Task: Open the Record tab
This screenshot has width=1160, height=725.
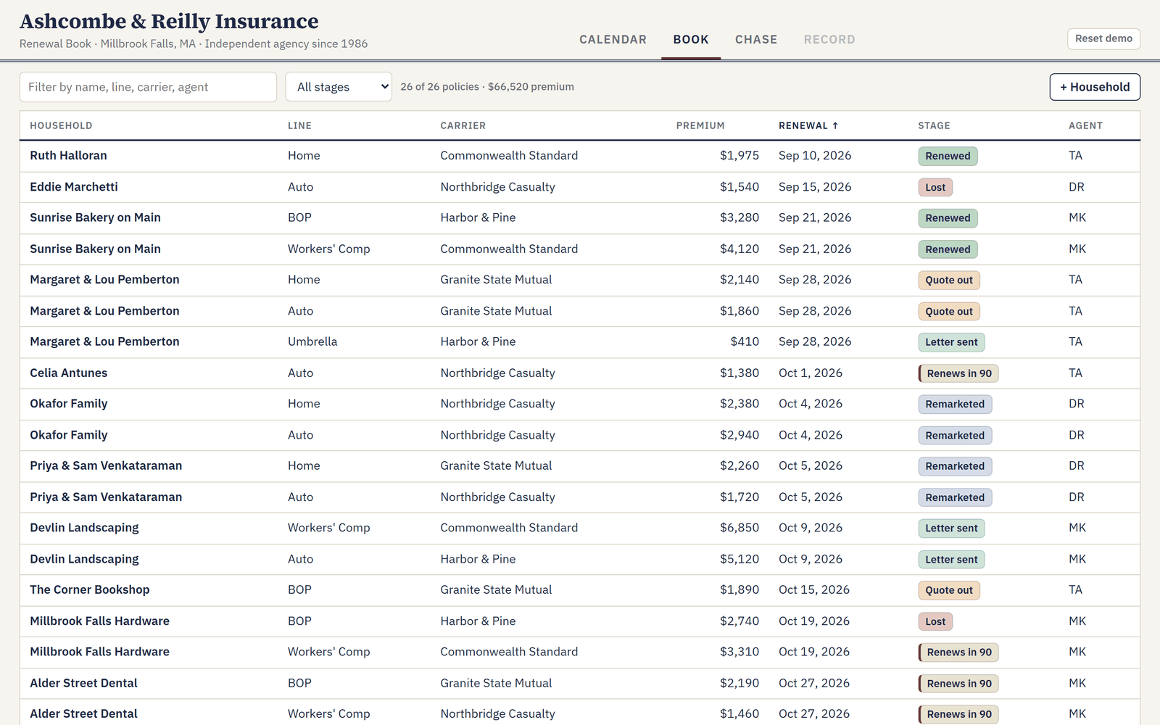Action: click(829, 39)
